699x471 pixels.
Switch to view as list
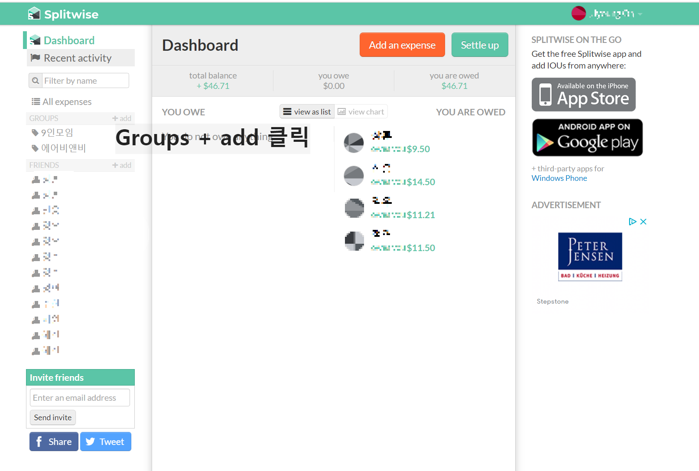[307, 111]
